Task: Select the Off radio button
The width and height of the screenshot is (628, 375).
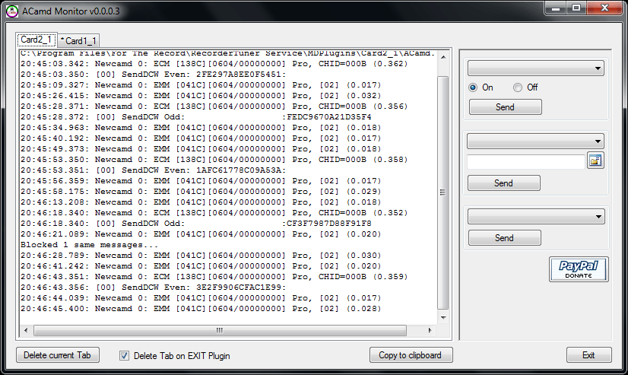Action: [518, 87]
